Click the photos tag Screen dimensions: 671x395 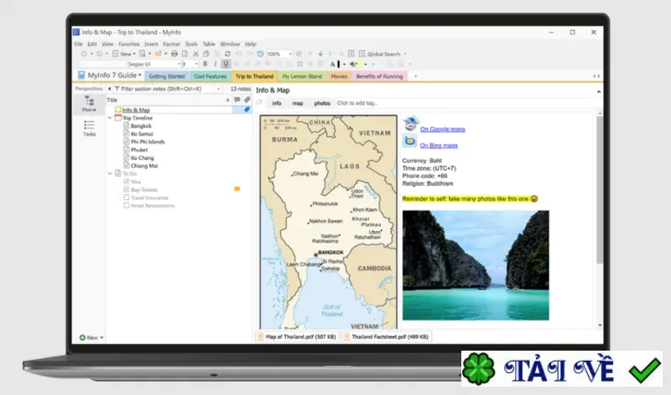click(x=322, y=103)
